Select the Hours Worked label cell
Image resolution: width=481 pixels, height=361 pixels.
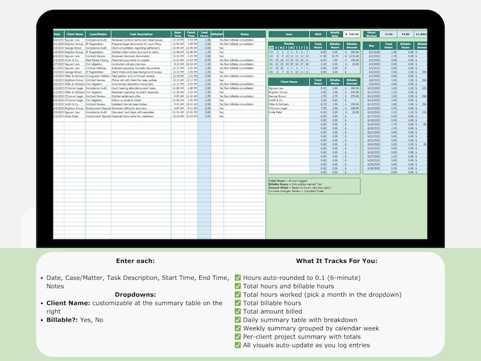[371, 34]
